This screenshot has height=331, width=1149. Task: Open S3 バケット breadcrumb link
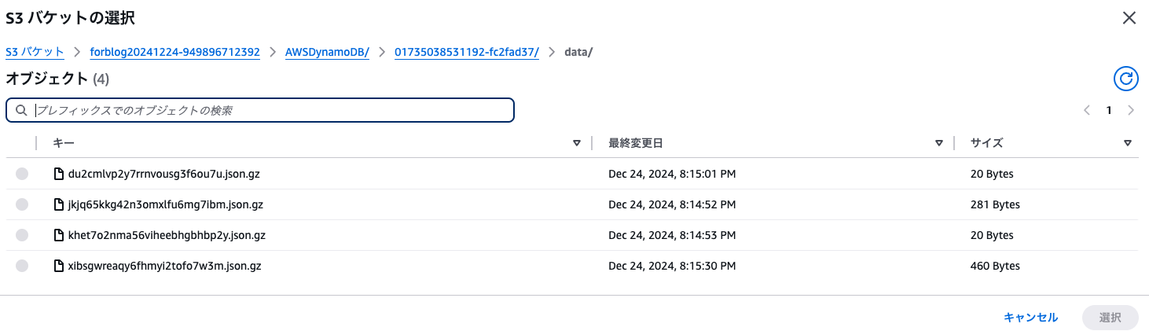(35, 52)
